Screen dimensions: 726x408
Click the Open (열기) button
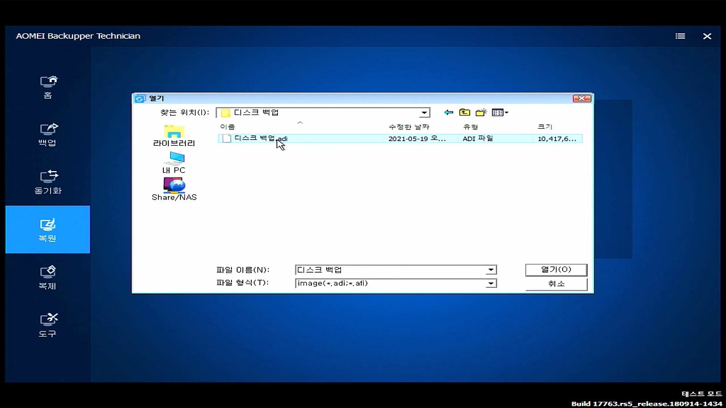pos(556,270)
